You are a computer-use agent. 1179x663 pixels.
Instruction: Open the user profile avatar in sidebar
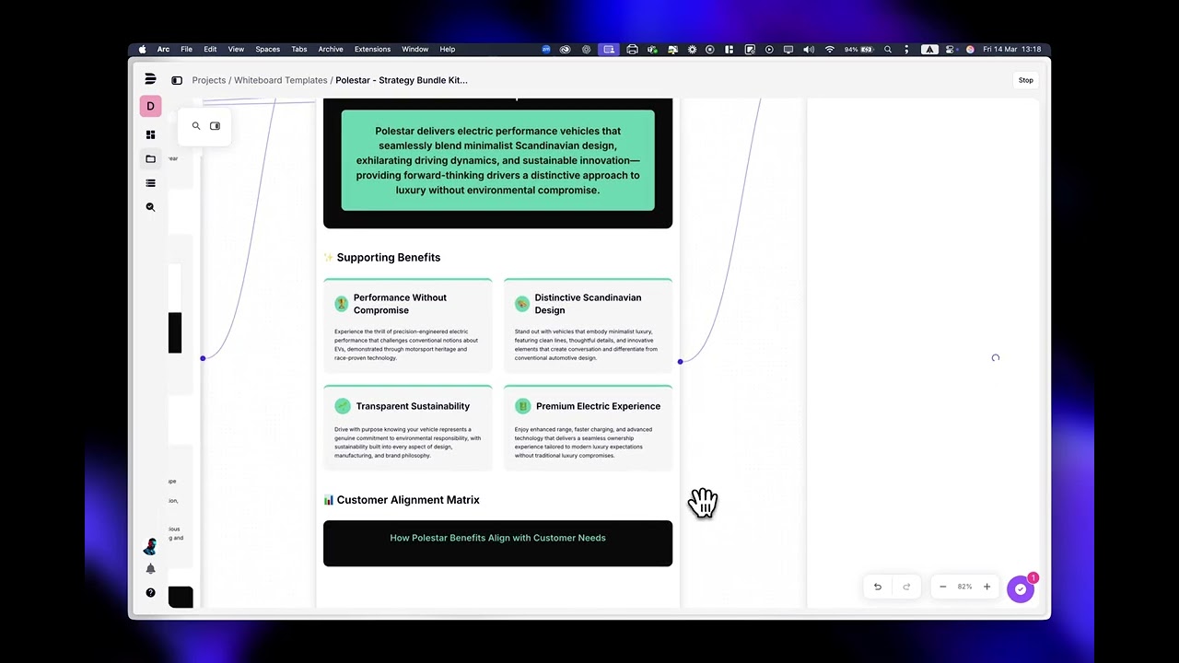coord(150,546)
